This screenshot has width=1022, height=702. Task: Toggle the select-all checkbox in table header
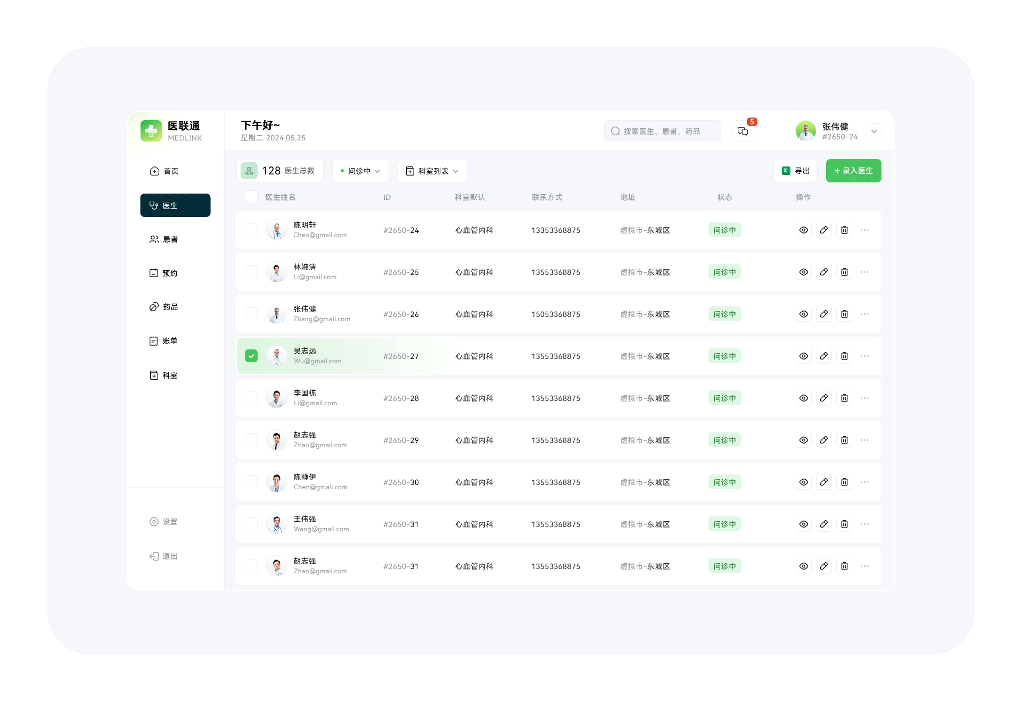(x=251, y=197)
